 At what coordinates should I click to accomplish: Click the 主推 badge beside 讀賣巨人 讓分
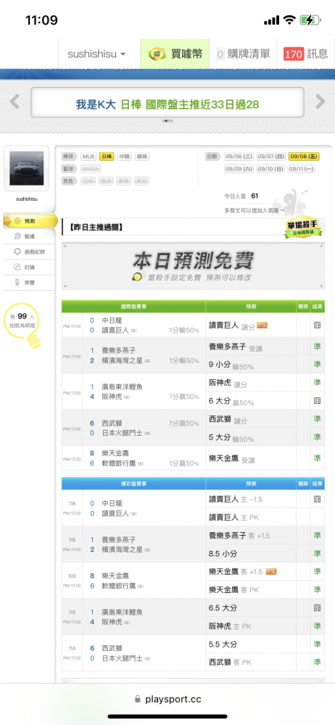[262, 326]
